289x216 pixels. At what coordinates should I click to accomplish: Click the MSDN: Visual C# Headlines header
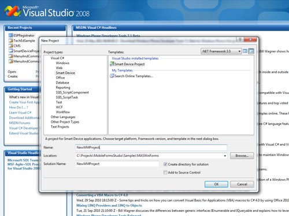[x=181, y=28]
